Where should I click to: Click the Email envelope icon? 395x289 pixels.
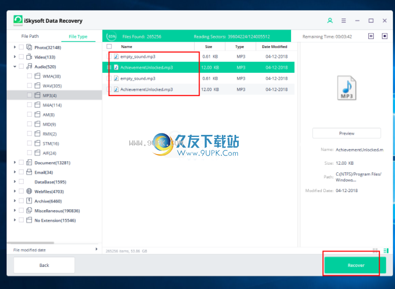click(29, 172)
